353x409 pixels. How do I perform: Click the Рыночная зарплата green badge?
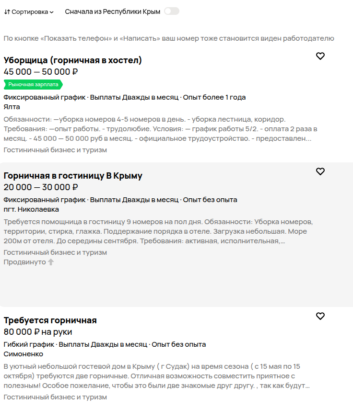coord(33,84)
